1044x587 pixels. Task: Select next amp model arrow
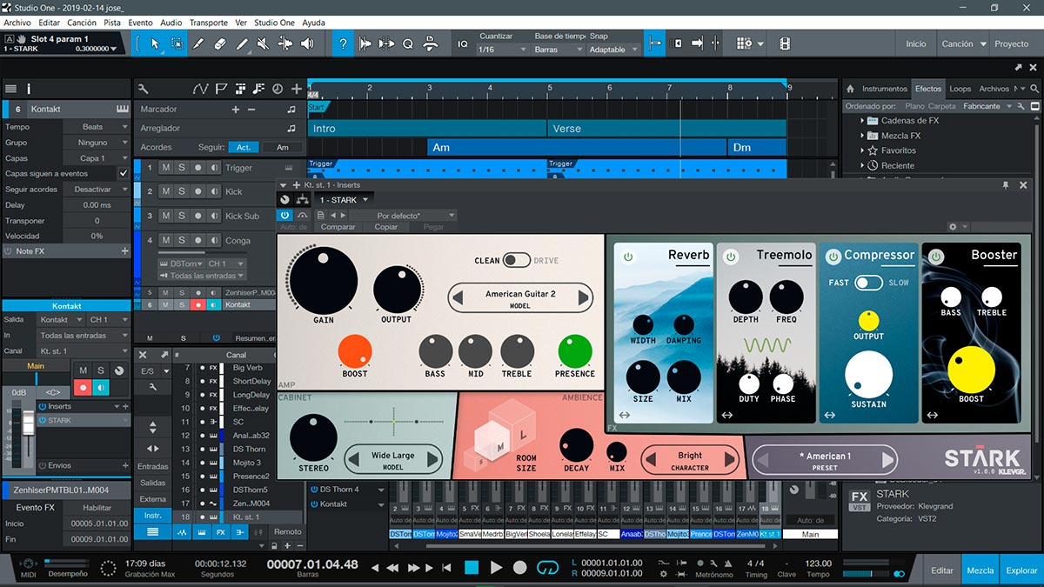point(584,299)
